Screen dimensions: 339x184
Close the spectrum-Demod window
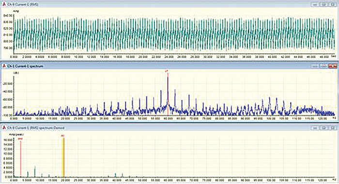click(x=332, y=128)
